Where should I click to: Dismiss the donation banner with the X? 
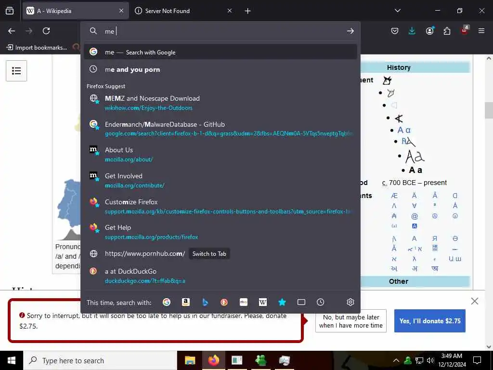tap(474, 301)
